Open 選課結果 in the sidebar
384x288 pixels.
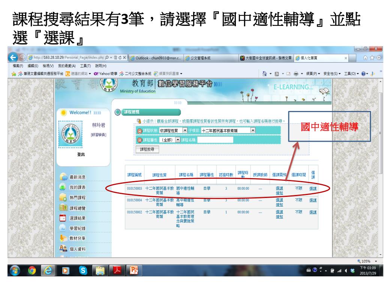point(77,218)
